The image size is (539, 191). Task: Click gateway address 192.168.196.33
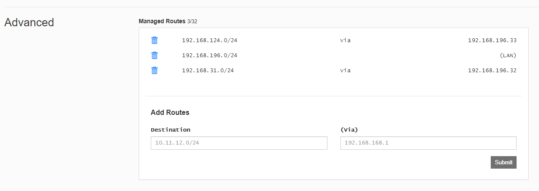(x=492, y=40)
